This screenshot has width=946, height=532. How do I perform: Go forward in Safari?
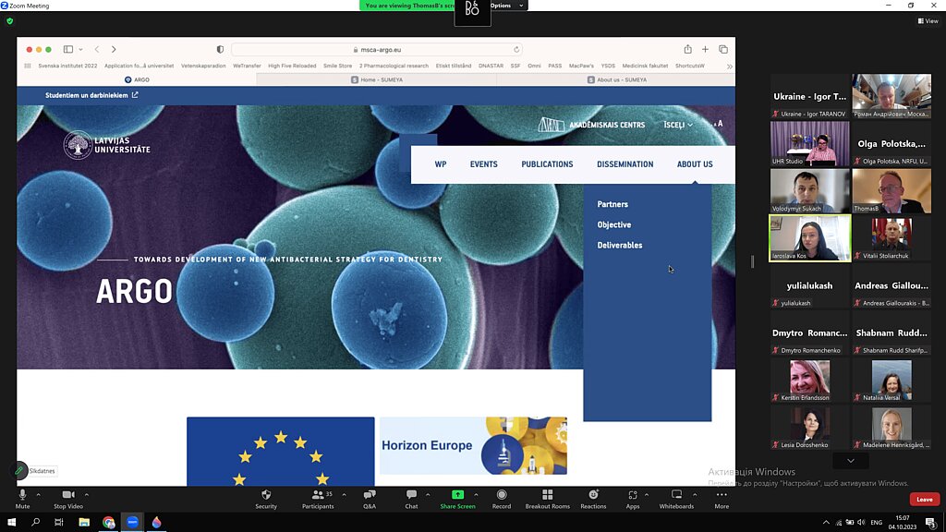point(114,50)
